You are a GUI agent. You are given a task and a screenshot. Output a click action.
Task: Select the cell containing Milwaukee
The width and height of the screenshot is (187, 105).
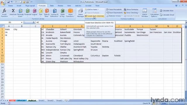coord(82,62)
